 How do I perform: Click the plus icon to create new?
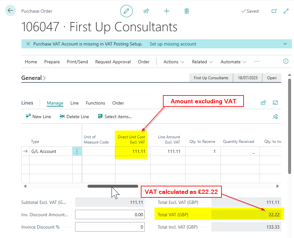click(x=167, y=11)
